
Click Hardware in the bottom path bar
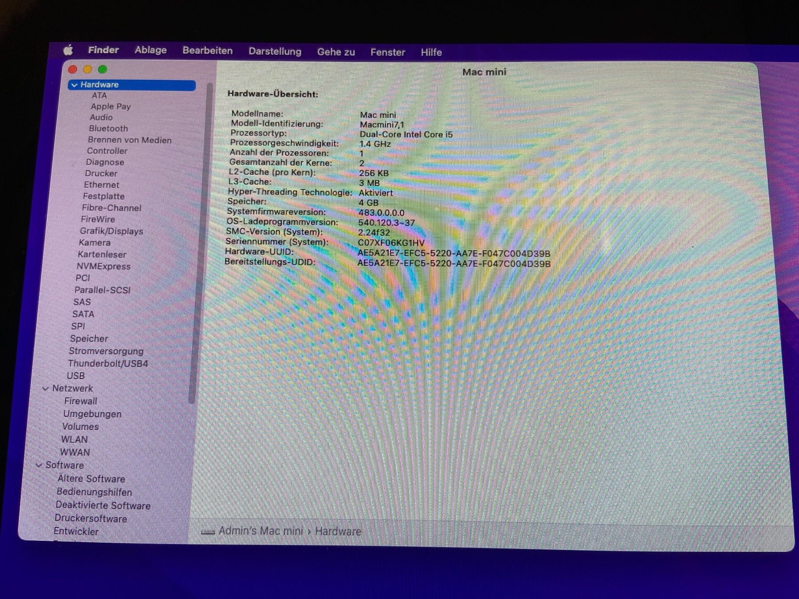[x=338, y=531]
